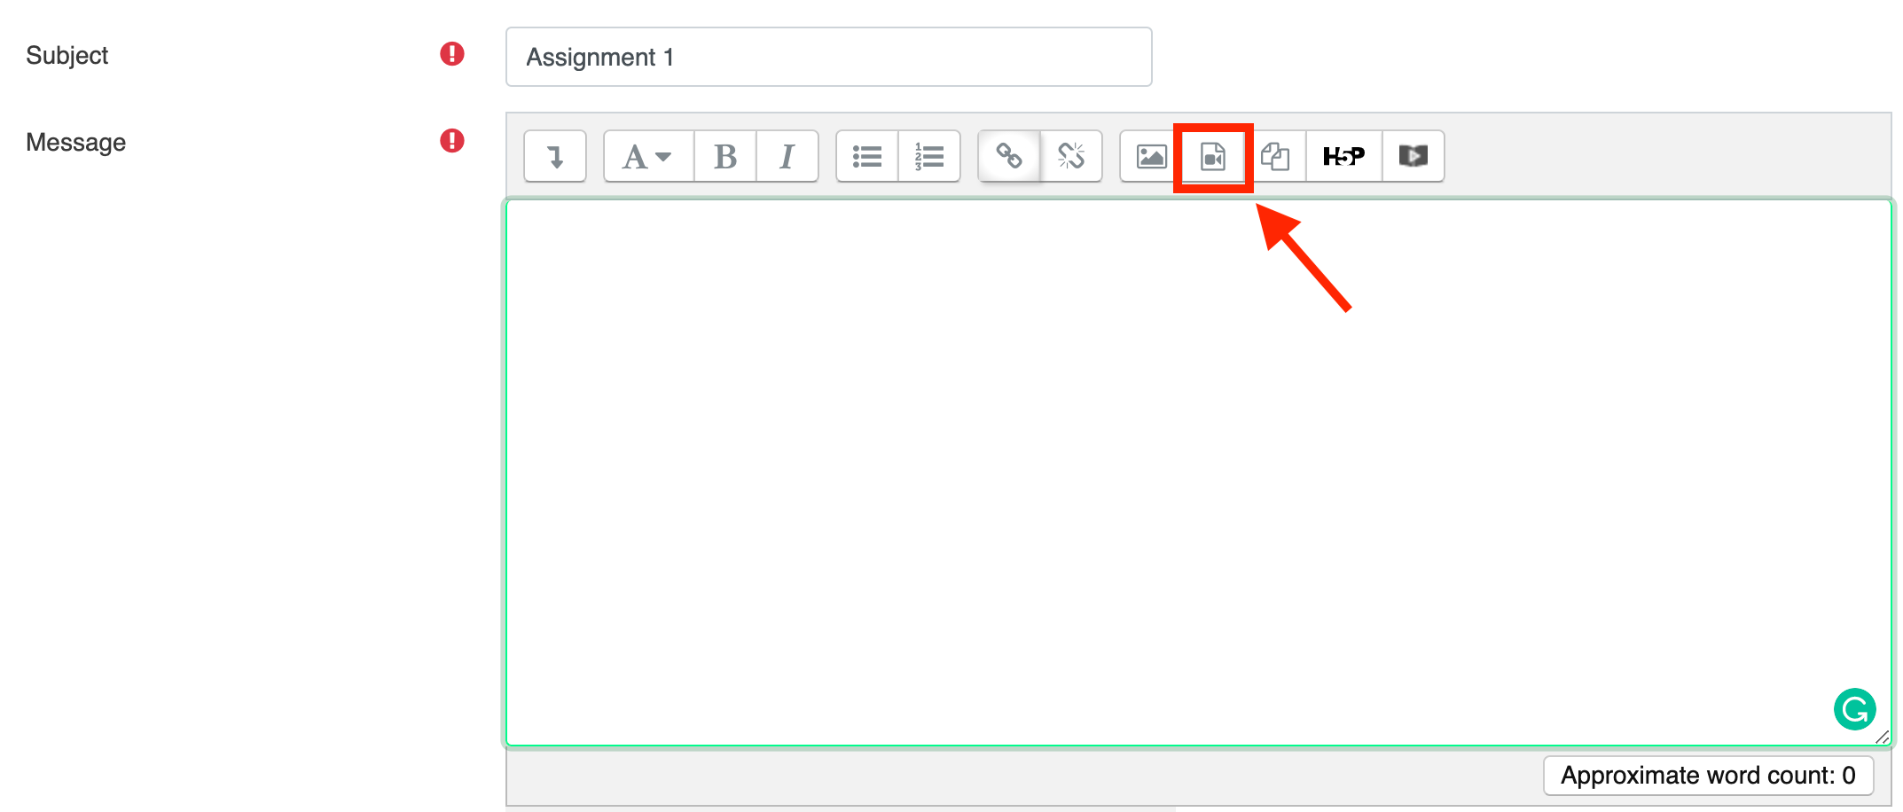Open the green Grammarly icon
The width and height of the screenshot is (1903, 812).
[x=1854, y=709]
